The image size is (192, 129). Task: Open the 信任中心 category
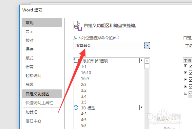(42, 121)
